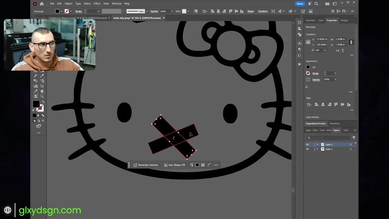Toggle visibility eye for Layer 2
Image resolution: width=389 pixels, height=219 pixels.
point(307,144)
